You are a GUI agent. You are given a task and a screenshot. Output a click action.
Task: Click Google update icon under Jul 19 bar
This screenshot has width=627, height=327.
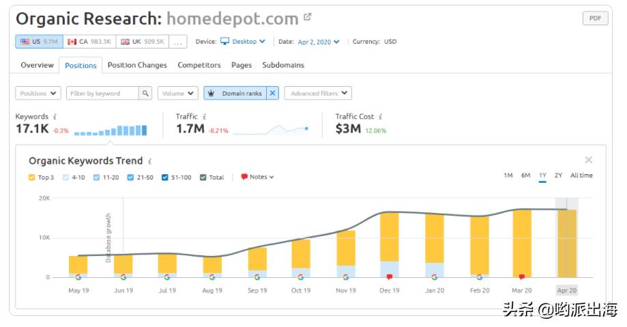click(x=167, y=277)
